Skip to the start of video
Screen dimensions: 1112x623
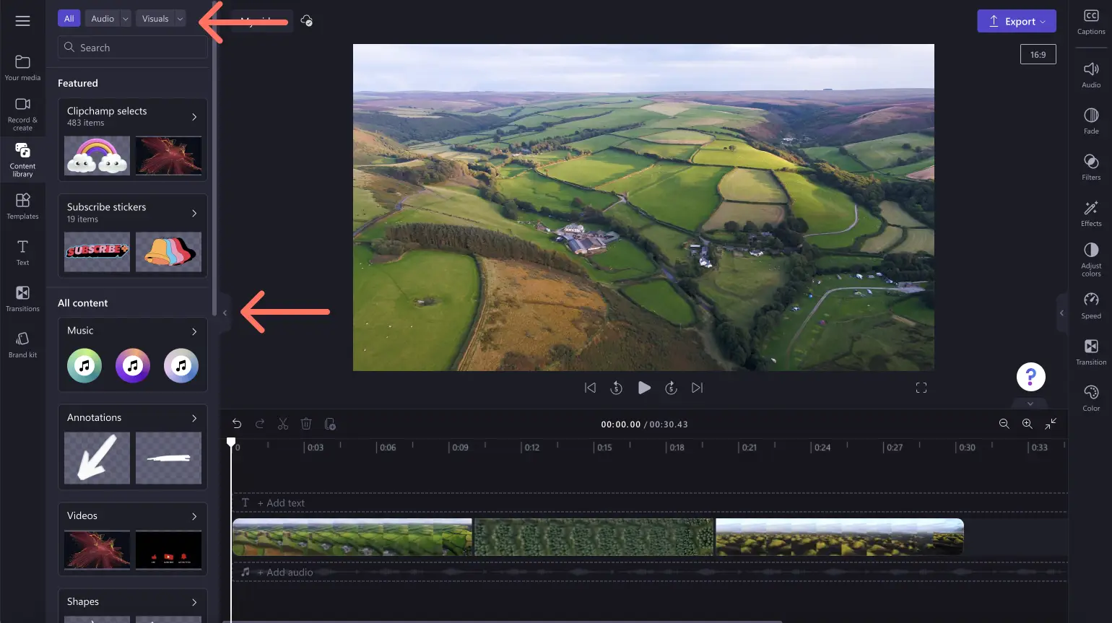point(590,388)
